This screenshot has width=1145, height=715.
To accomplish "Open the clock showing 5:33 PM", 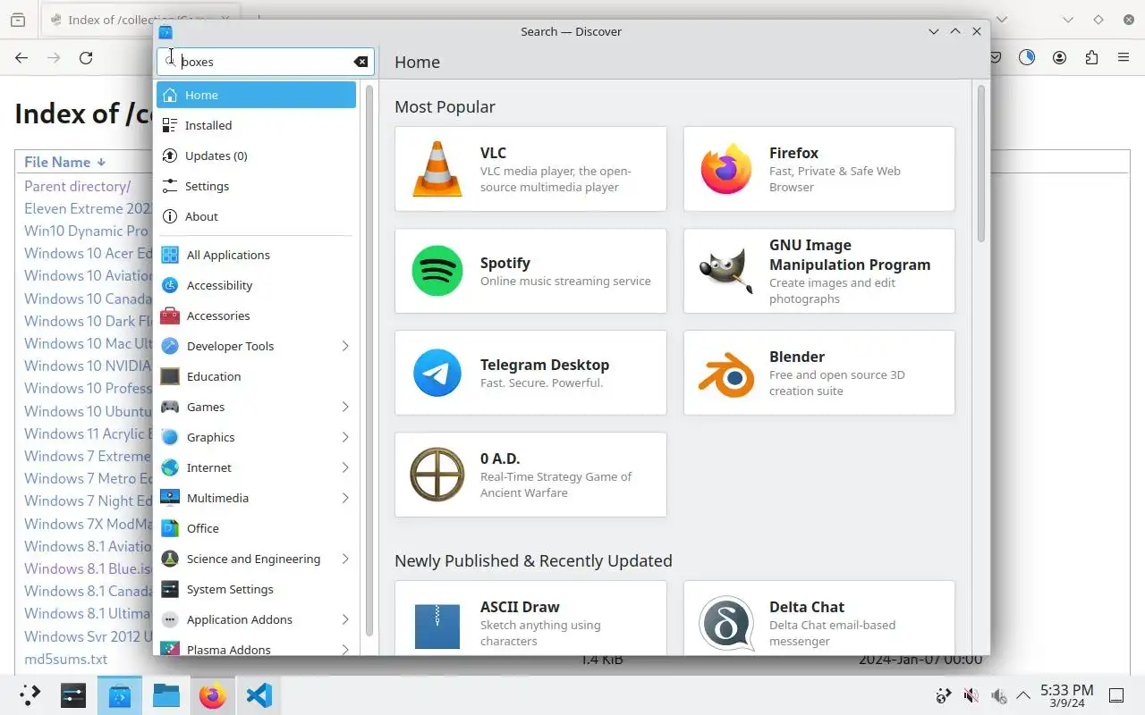I will 1067,695.
